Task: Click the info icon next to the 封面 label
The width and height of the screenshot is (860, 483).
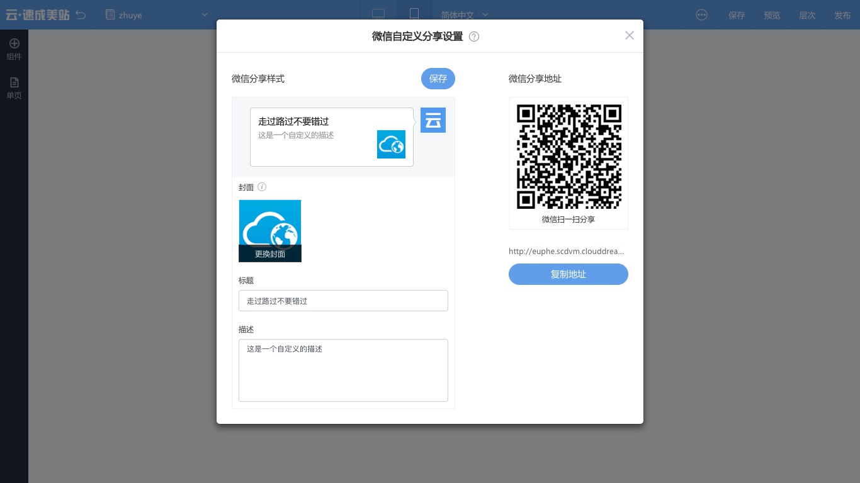Action: click(262, 187)
